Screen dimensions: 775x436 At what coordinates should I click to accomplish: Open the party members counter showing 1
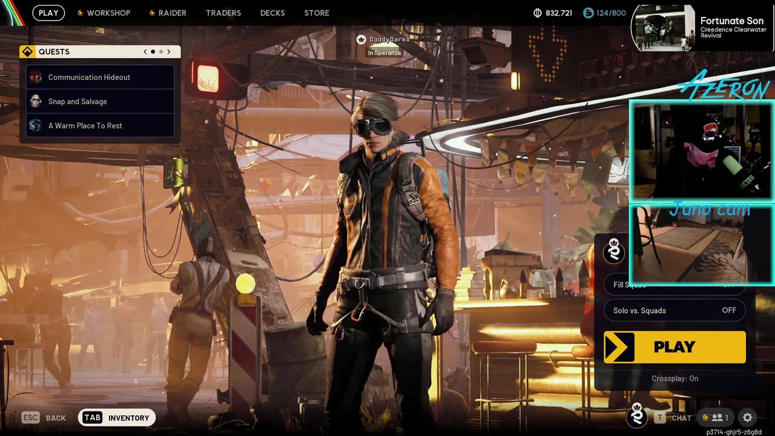tap(715, 417)
